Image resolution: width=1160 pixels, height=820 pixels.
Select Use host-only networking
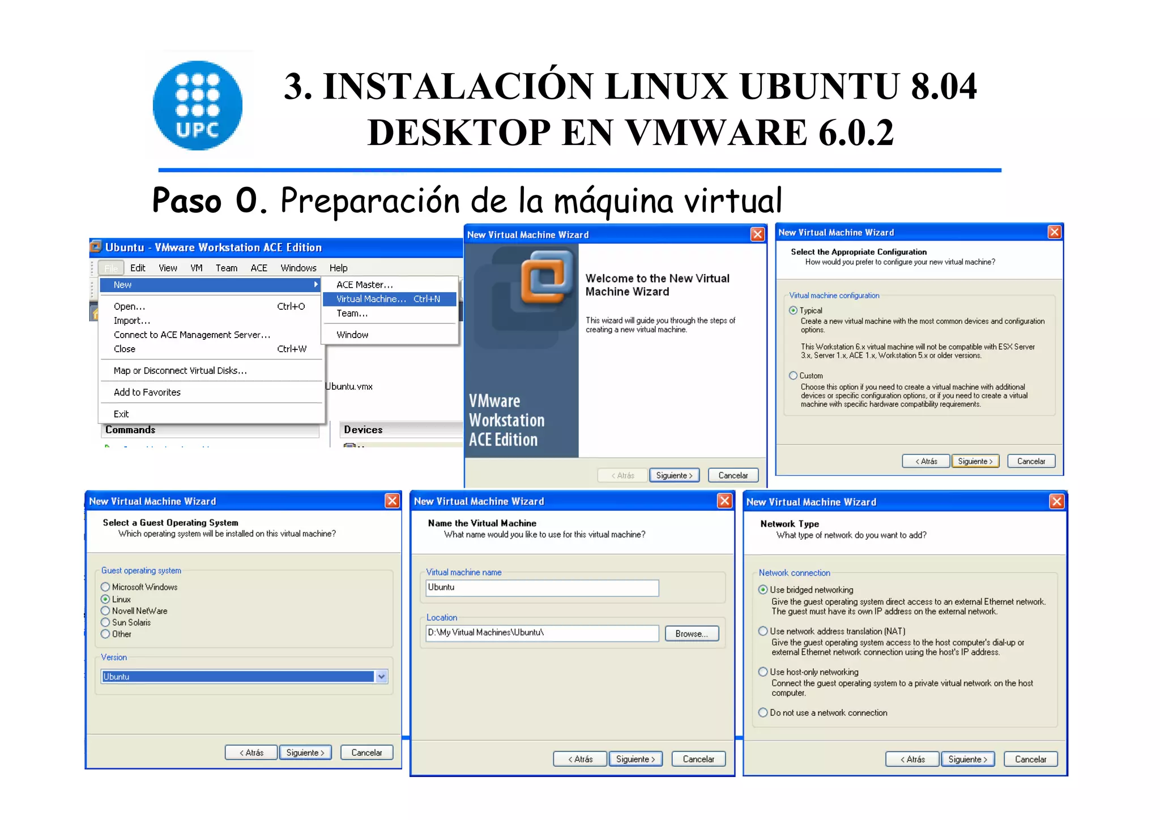tap(763, 672)
